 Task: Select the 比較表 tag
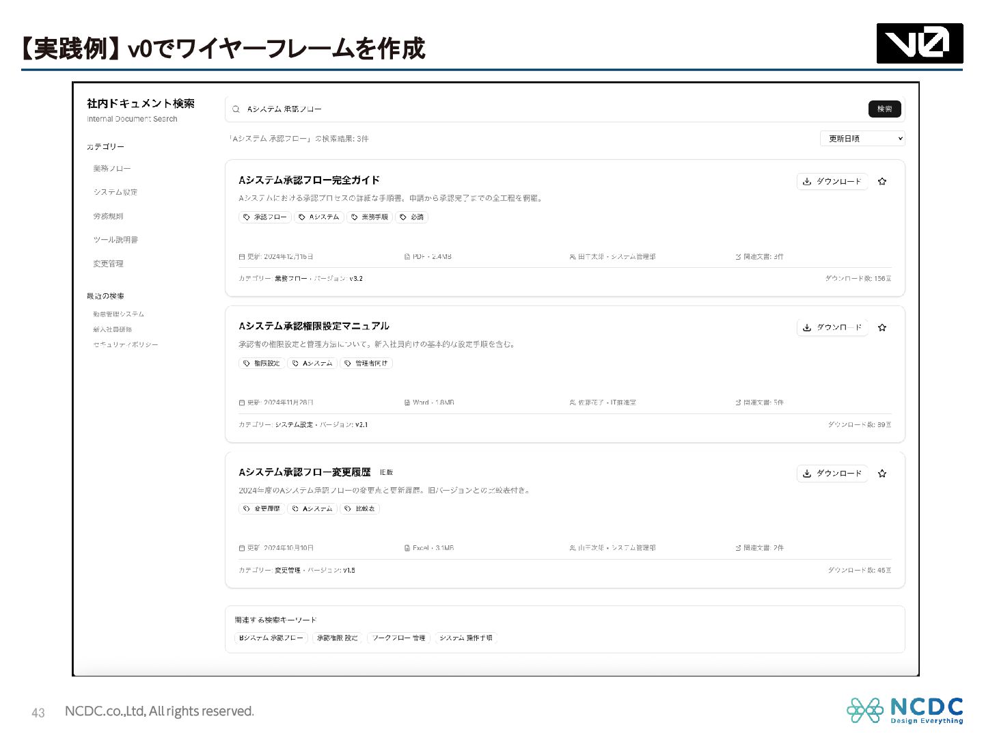[359, 509]
